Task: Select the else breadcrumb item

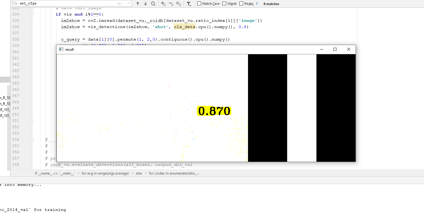Action: tap(139, 173)
